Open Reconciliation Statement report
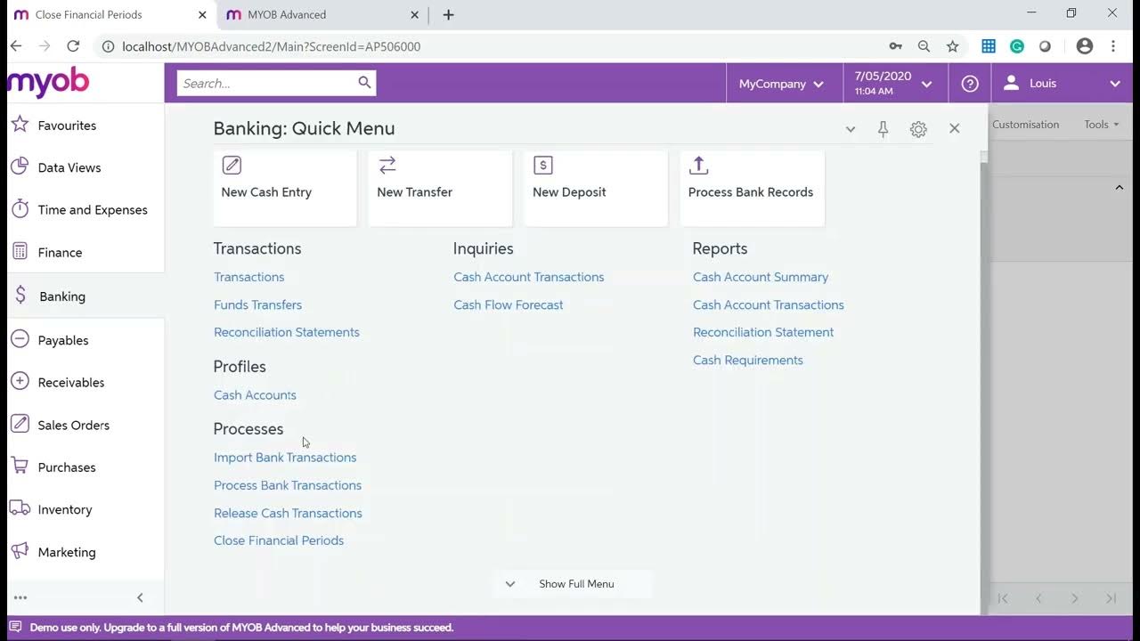This screenshot has height=641, width=1140. (x=763, y=332)
